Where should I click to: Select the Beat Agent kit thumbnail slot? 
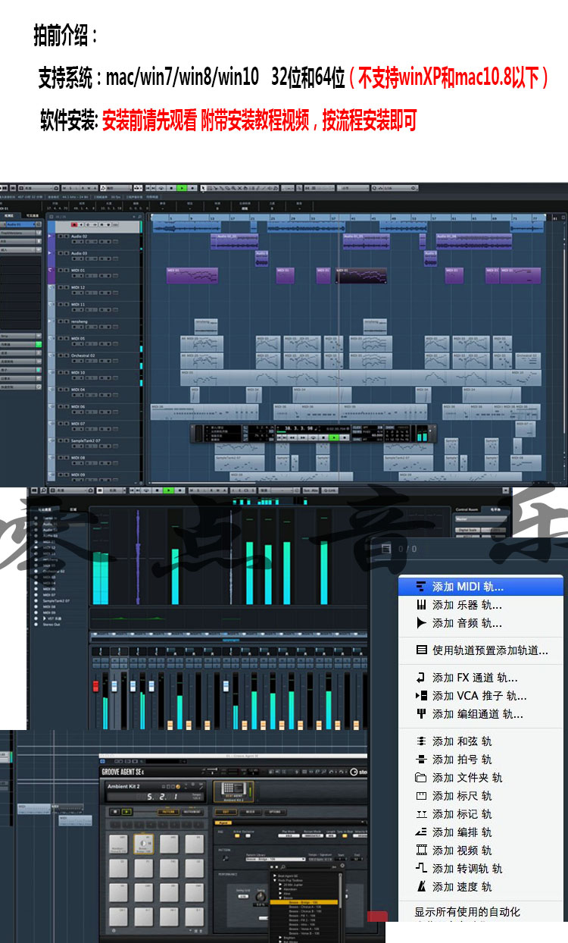[x=234, y=791]
